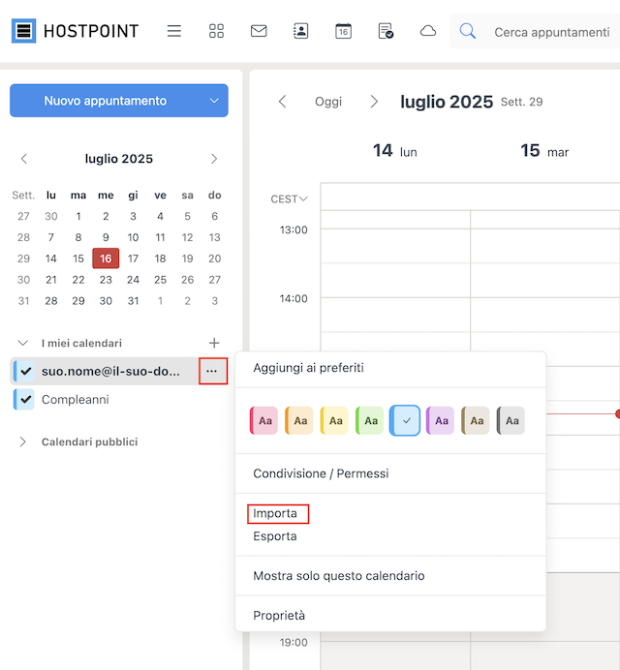
Task: Go to next month in mini calendar
Action: tap(214, 159)
